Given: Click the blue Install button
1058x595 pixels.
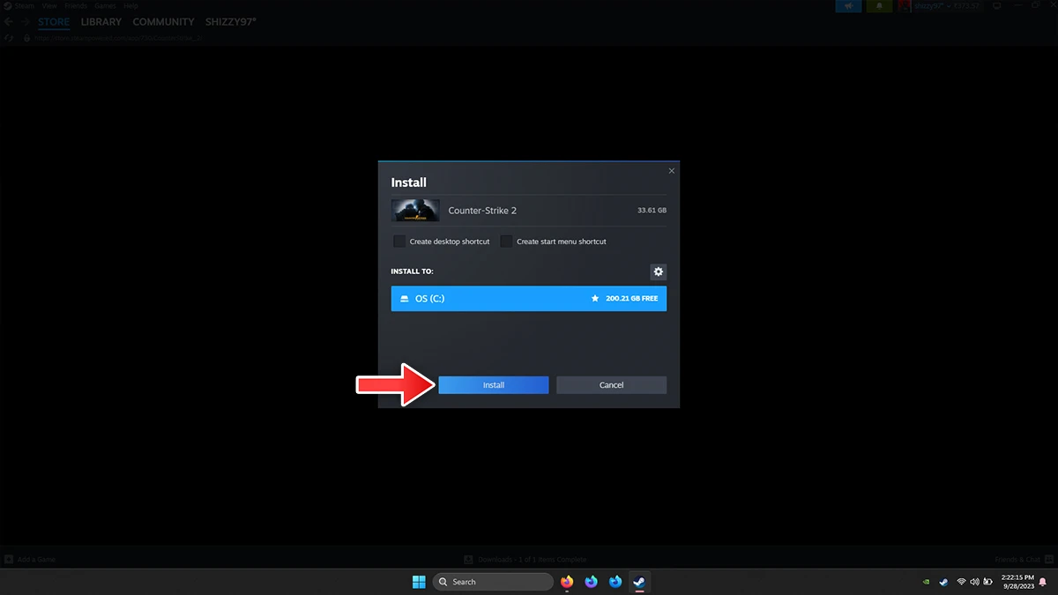Looking at the screenshot, I should tap(494, 385).
